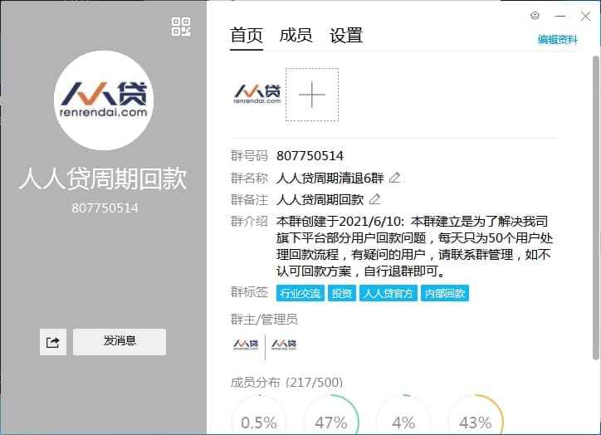
Task: Edit group remark pencil icon
Action: point(374,199)
